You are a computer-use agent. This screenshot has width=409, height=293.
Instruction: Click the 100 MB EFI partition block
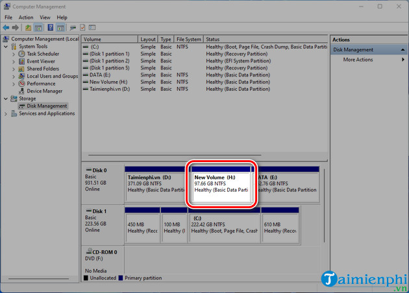click(x=174, y=226)
